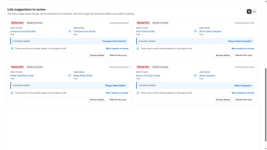Open the Ridge Hydration Guide page link
This screenshot has width=267, height=150.
(x=22, y=76)
